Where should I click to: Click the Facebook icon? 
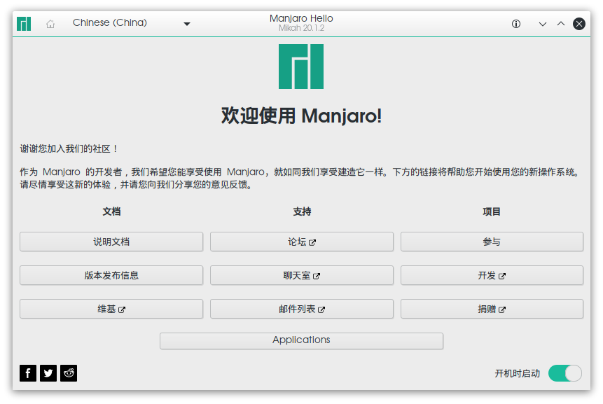click(x=27, y=373)
